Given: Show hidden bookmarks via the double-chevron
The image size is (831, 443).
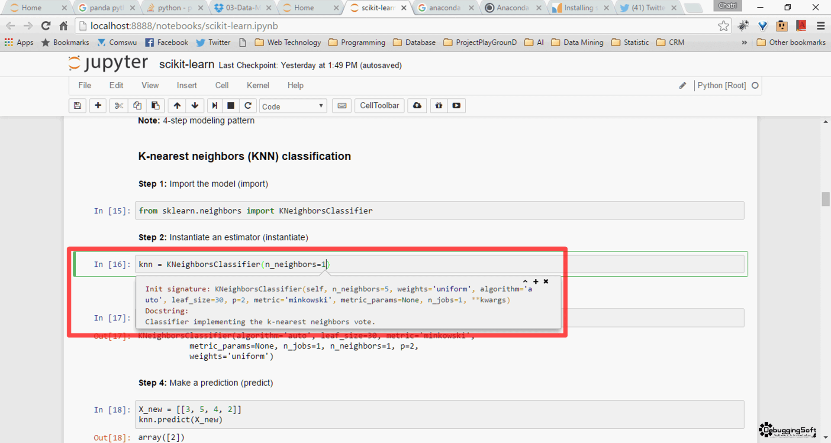Looking at the screenshot, I should pos(744,42).
